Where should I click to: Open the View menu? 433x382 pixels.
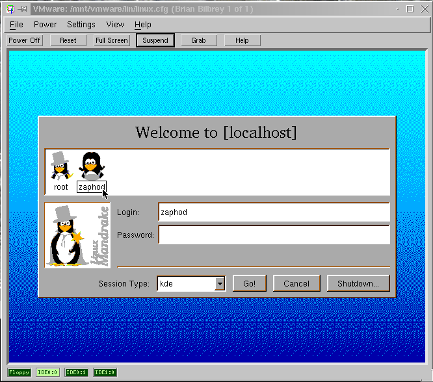(x=115, y=25)
